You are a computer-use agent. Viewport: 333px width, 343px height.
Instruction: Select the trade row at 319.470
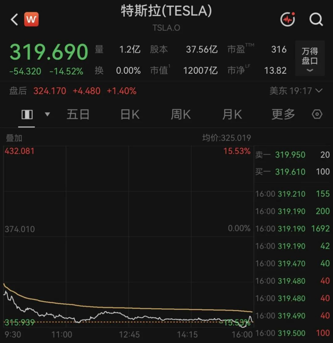(x=293, y=263)
